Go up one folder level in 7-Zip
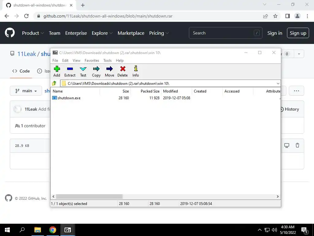Viewport: 314px width, 236px height. (54, 83)
